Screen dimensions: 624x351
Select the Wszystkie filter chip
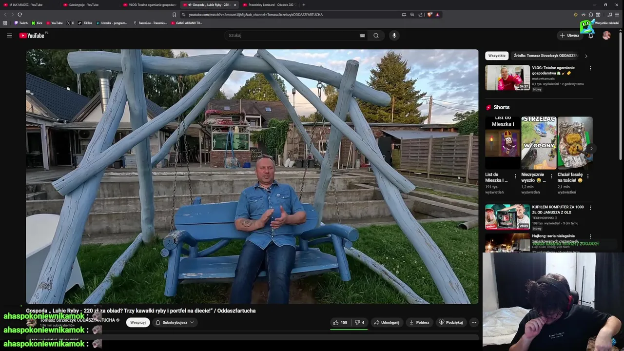coord(497,56)
